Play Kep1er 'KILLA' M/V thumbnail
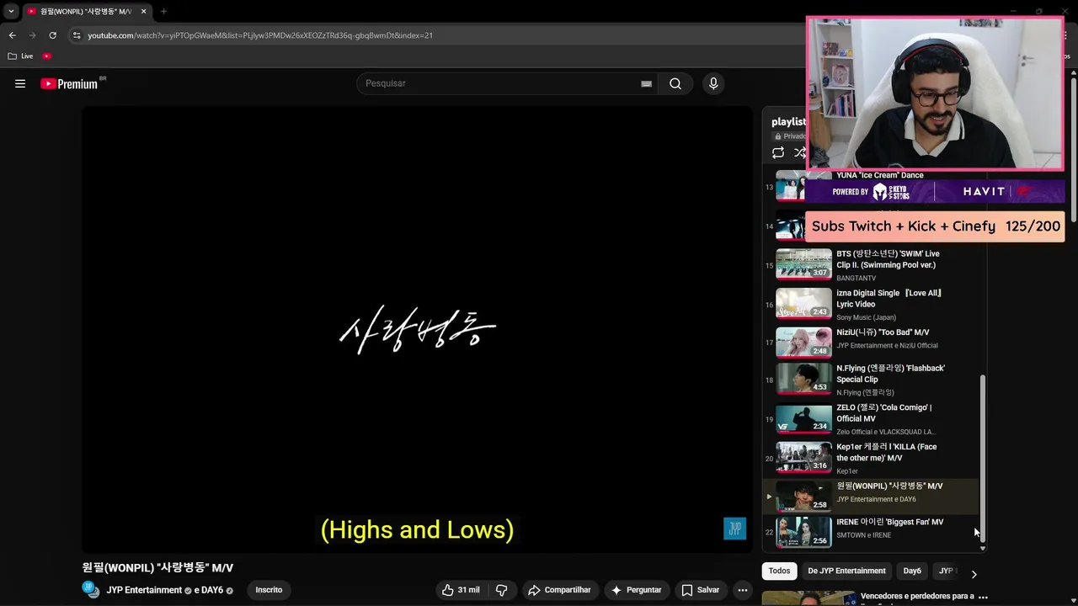This screenshot has height=606, width=1078. (x=803, y=458)
